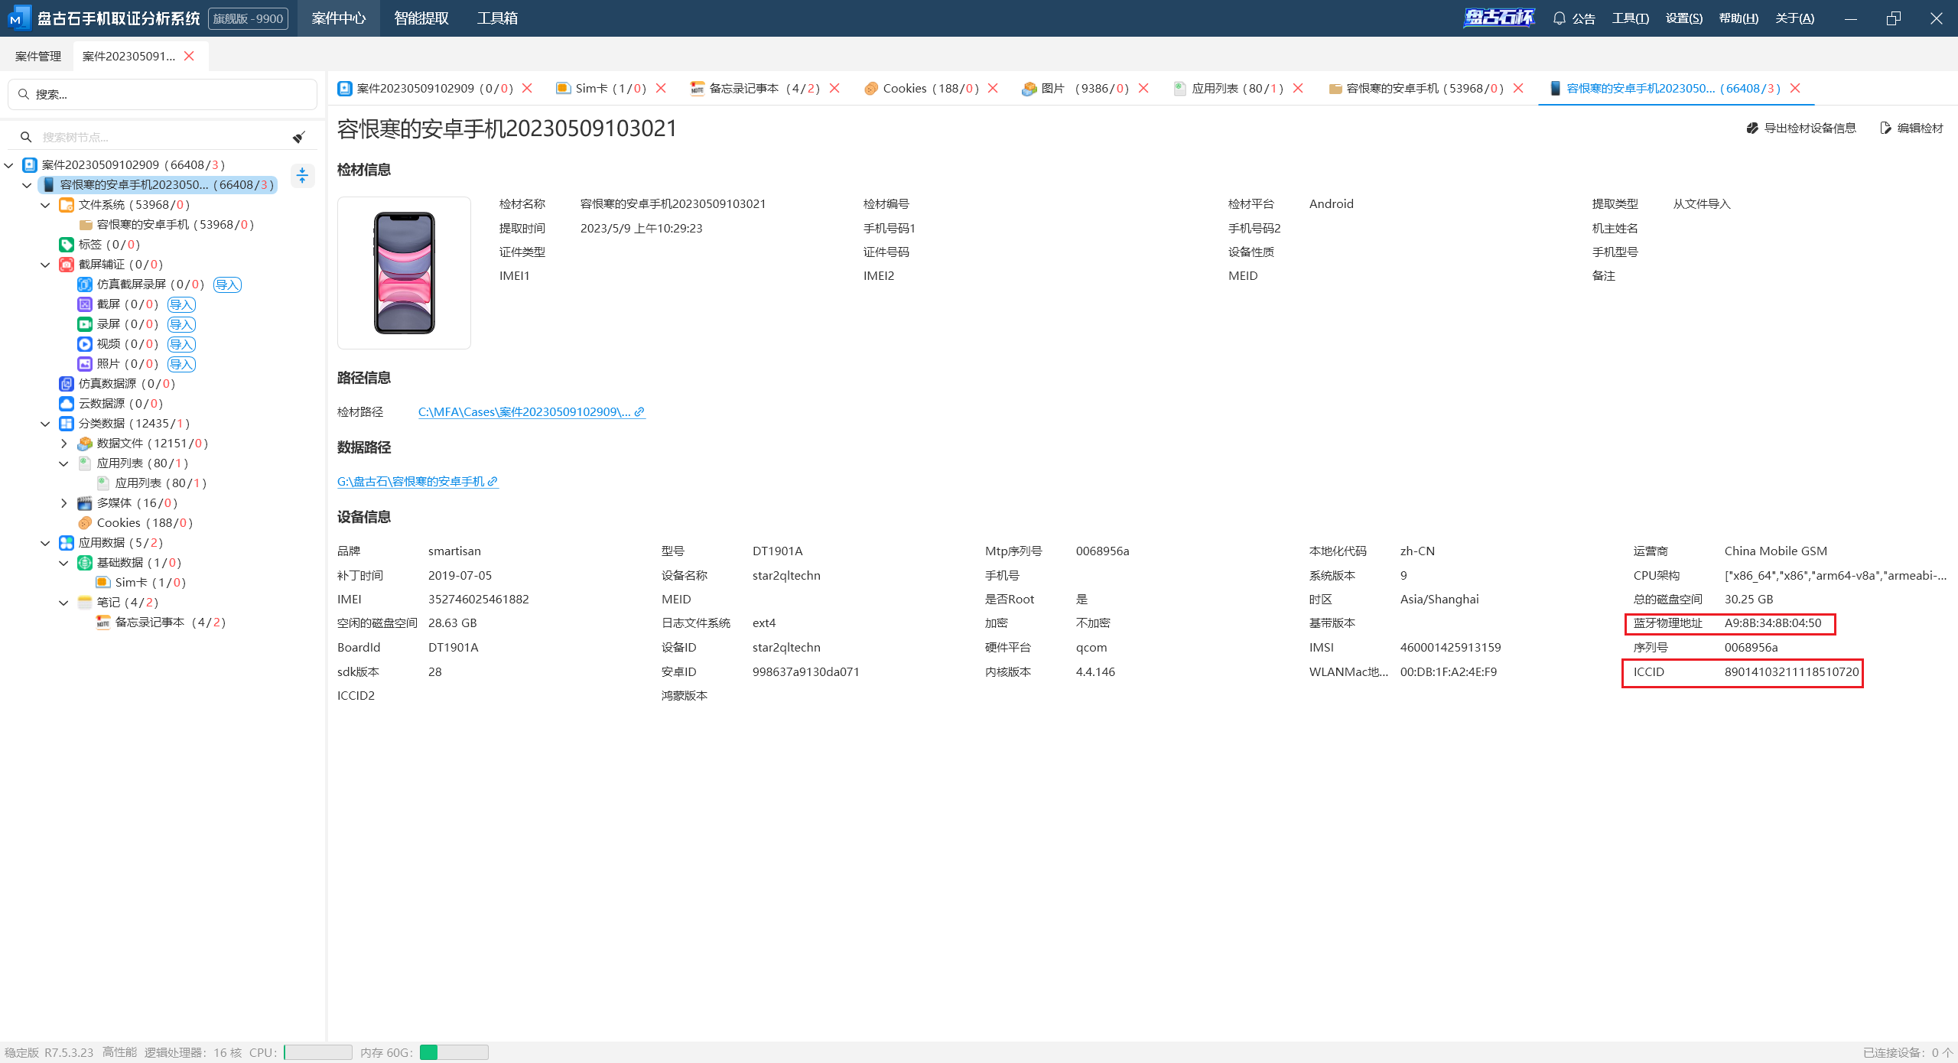Open the export device info 导出检材设备信息 button
This screenshot has height=1063, width=1958.
1800,128
